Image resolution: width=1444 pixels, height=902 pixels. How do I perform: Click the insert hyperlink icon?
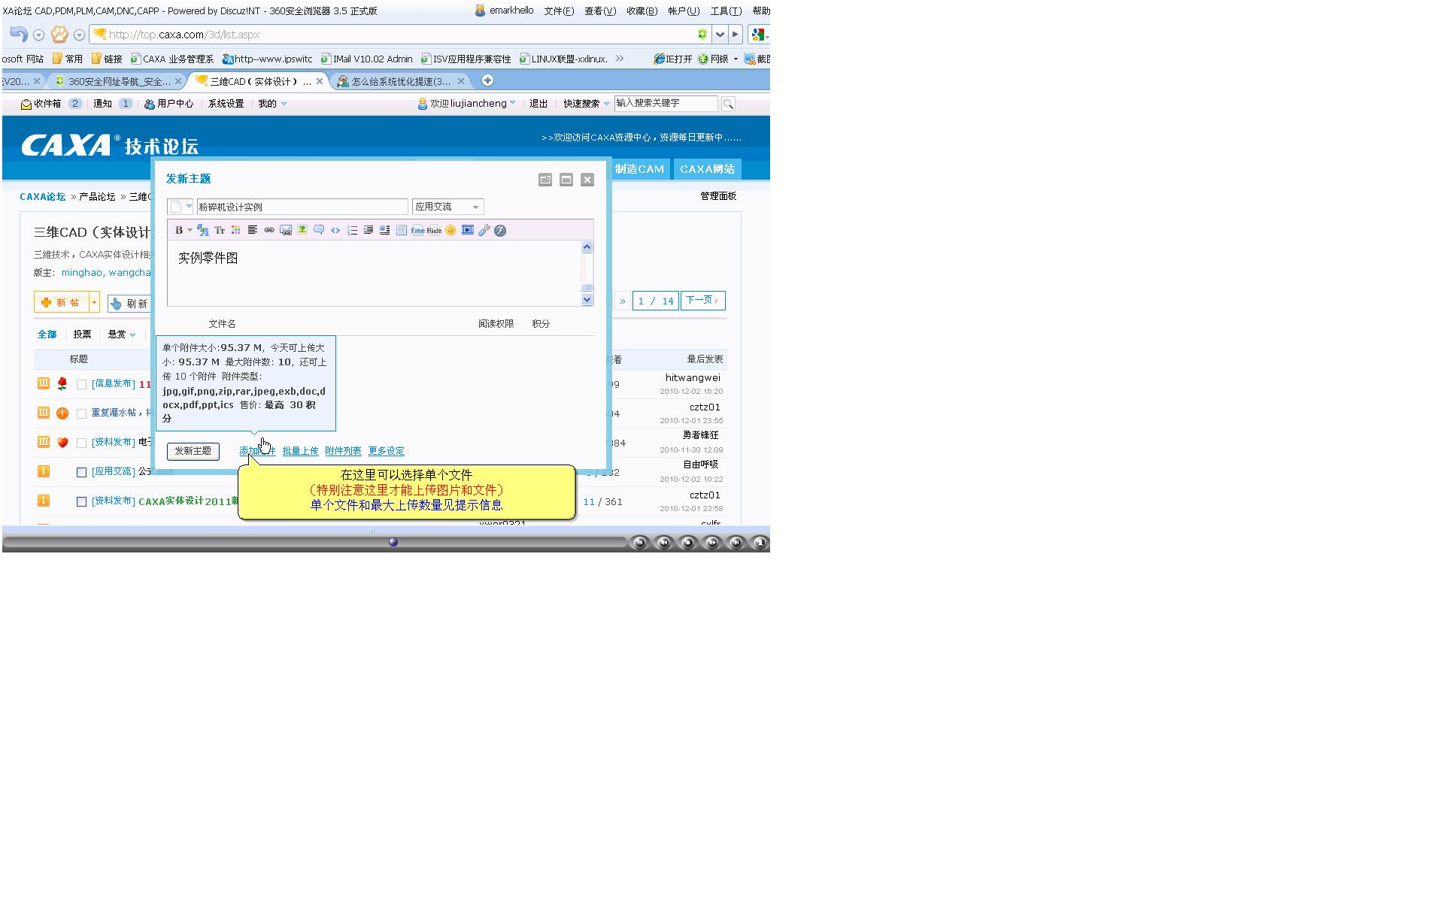tap(269, 230)
